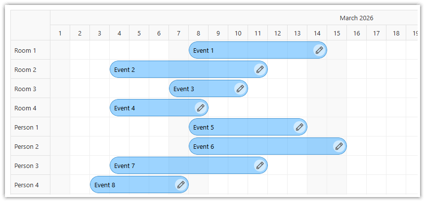Select the Event 6 bar label
The image size is (425, 202).
point(204,146)
